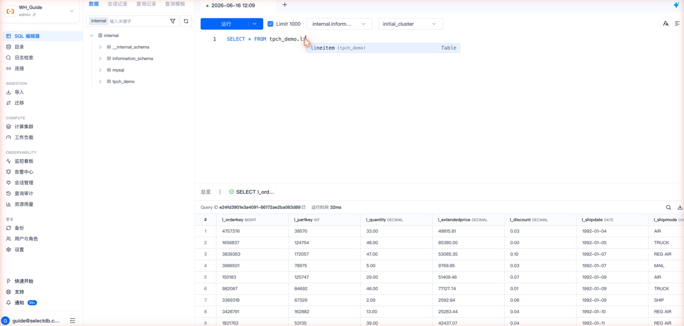
Task: Collapse the internal catalog tree node
Action: pyautogui.click(x=92, y=35)
